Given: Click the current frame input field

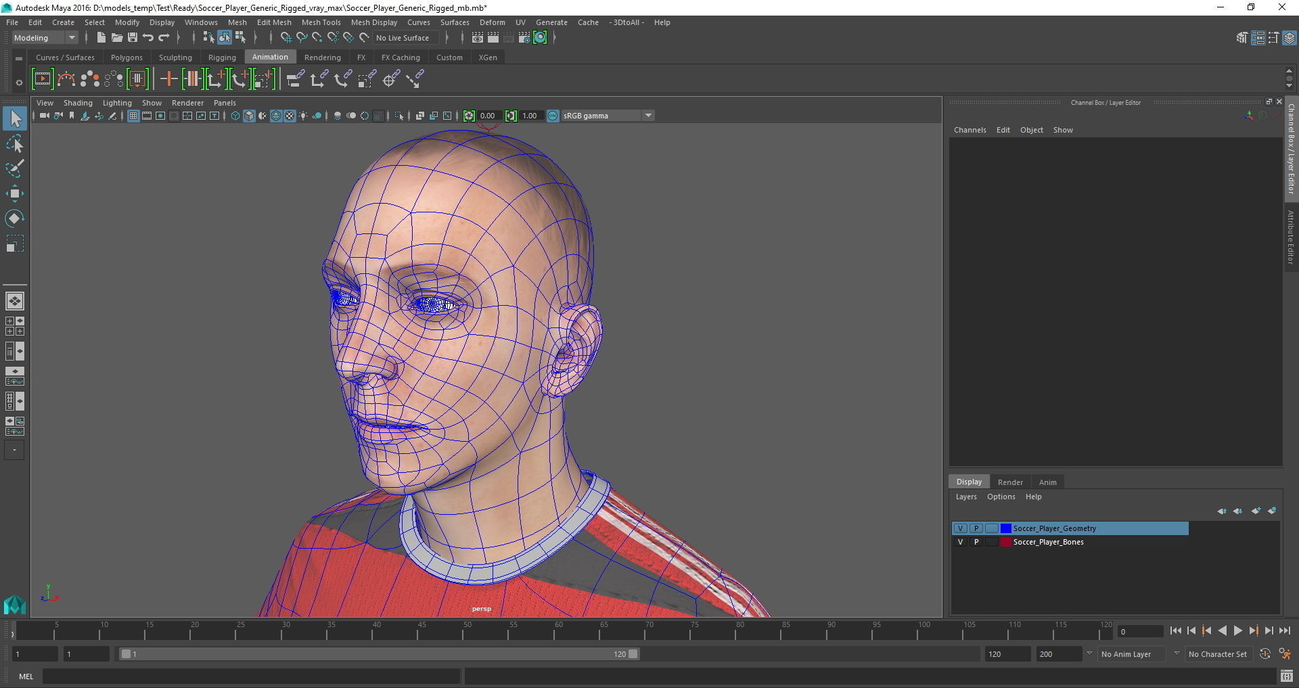Looking at the screenshot, I should pyautogui.click(x=1140, y=632).
